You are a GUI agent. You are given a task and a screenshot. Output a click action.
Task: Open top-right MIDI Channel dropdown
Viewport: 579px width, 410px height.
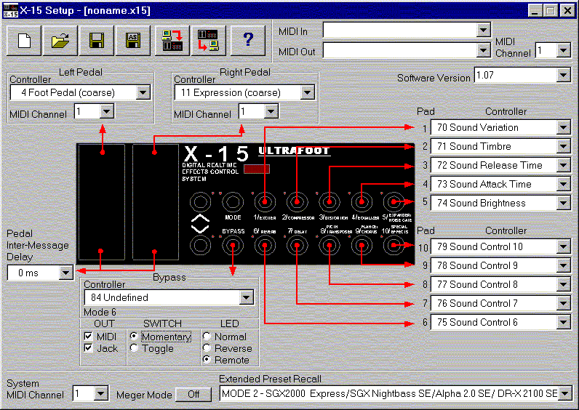[x=563, y=50]
